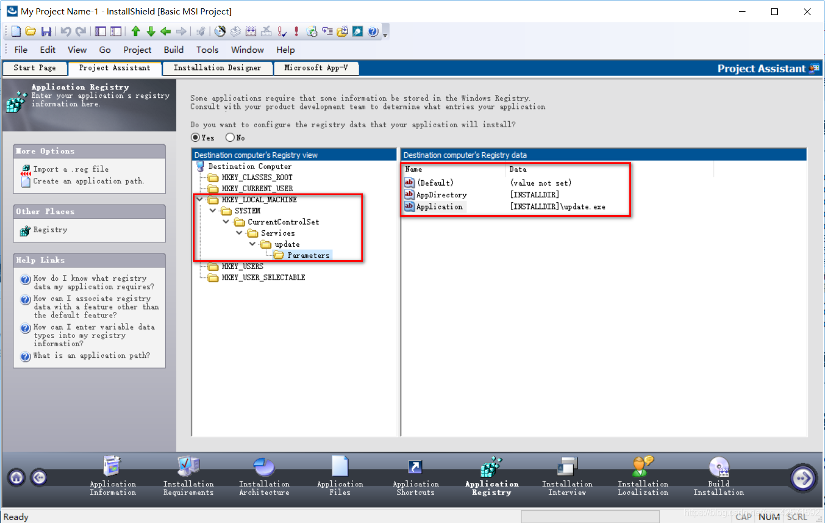
Task: Open the Window menu
Action: (x=247, y=49)
